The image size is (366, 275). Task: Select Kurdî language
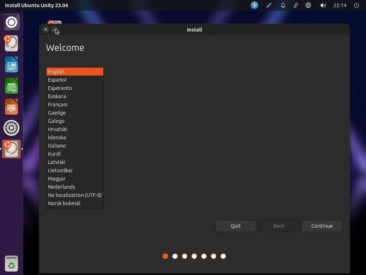[x=75, y=154]
